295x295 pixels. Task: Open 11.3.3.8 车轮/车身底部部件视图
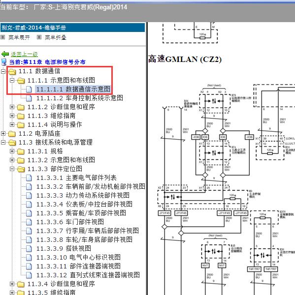click(x=84, y=239)
